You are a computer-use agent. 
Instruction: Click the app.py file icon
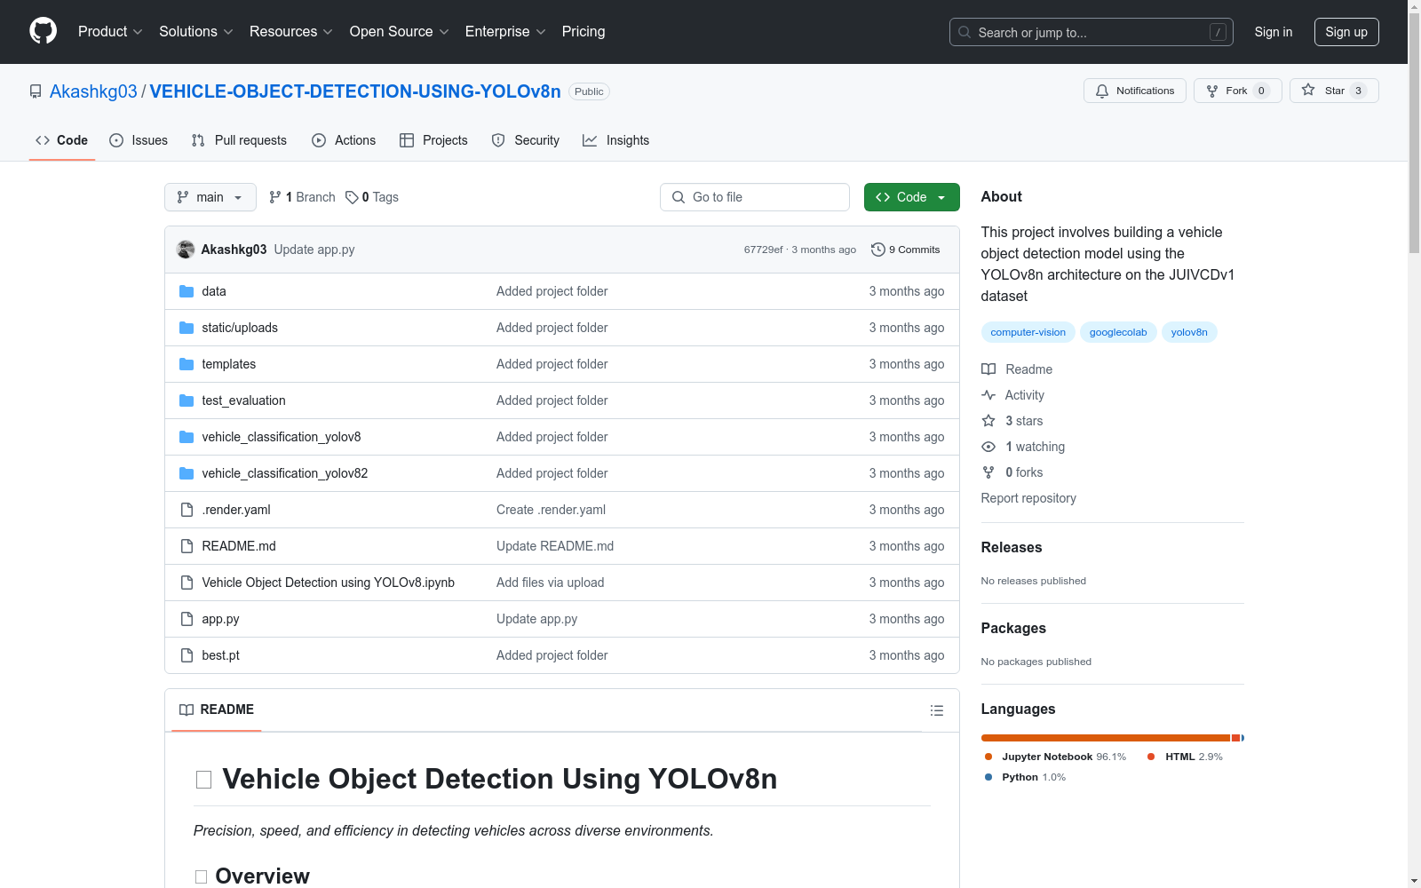187,619
